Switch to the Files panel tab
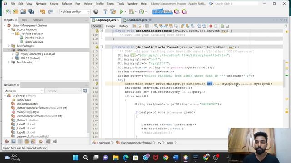This screenshot has height=163, width=291. pyautogui.click(x=24, y=20)
